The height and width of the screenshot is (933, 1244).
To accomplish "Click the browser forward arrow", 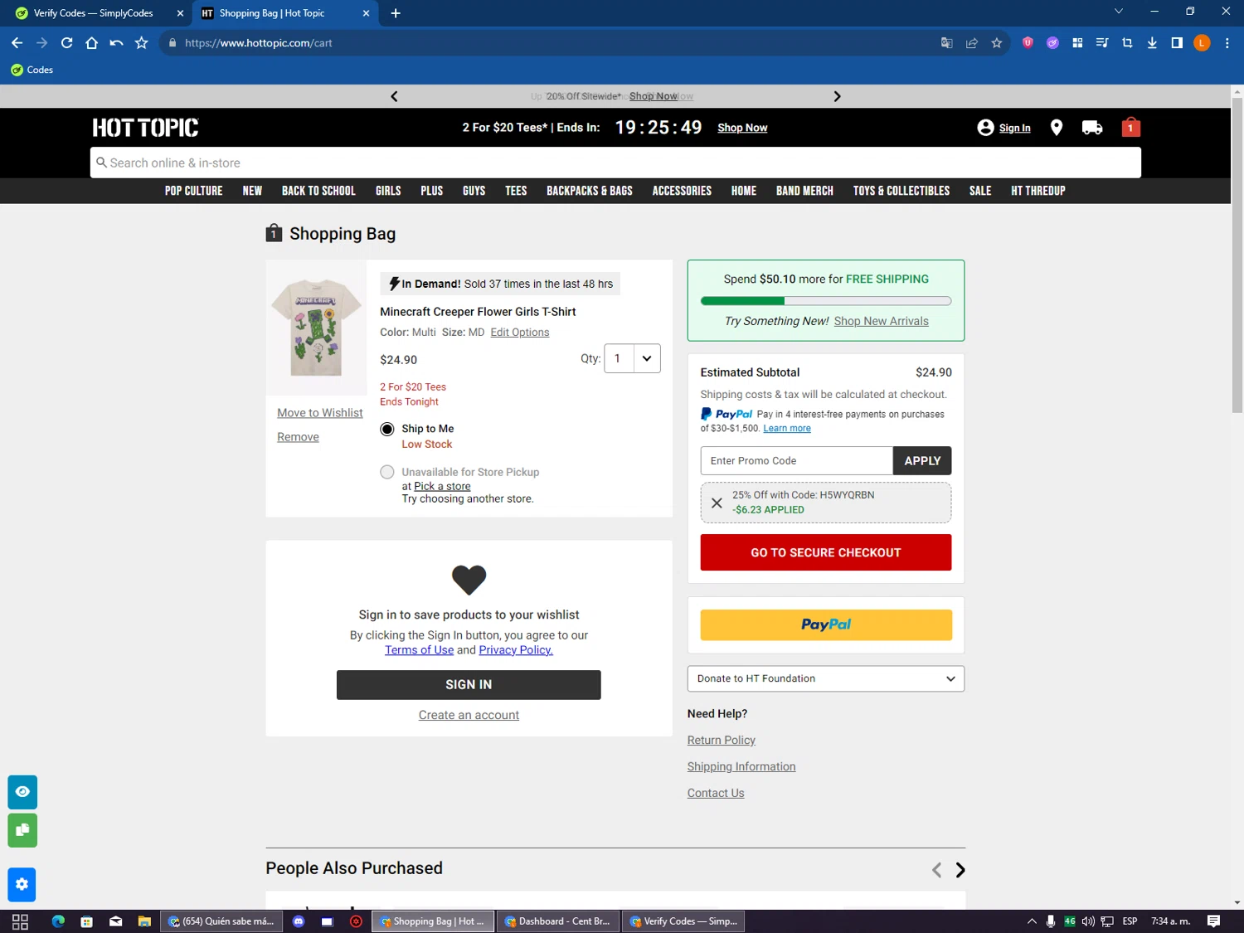I will 42,43.
